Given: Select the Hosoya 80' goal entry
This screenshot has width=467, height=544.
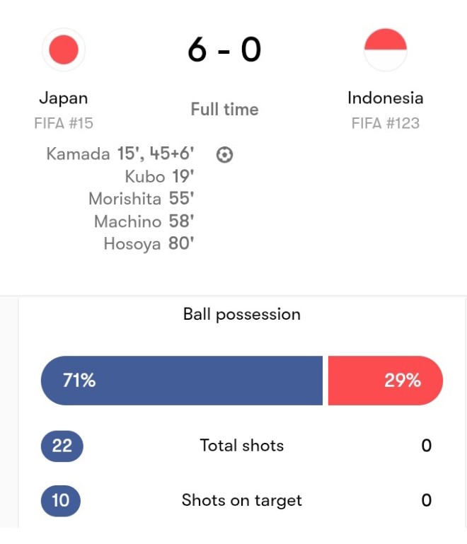Looking at the screenshot, I should (149, 243).
